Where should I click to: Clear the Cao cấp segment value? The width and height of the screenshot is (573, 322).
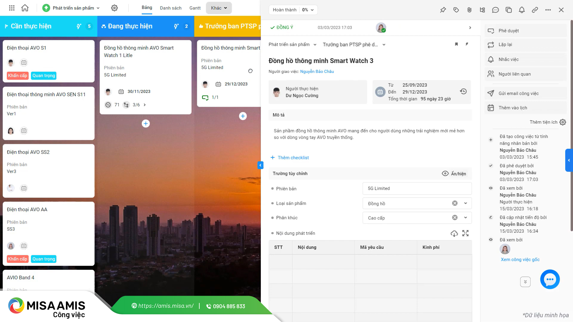click(455, 218)
